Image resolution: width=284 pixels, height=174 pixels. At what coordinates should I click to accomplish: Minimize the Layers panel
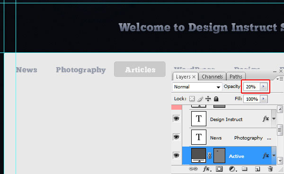click(x=275, y=71)
